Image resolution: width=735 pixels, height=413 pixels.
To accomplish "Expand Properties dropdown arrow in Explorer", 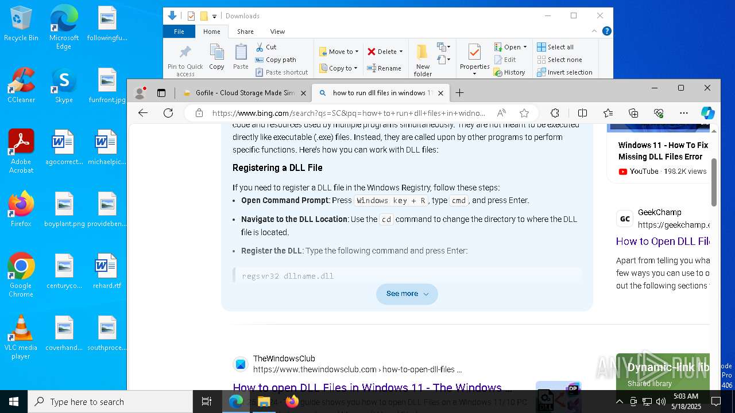I will tap(474, 73).
